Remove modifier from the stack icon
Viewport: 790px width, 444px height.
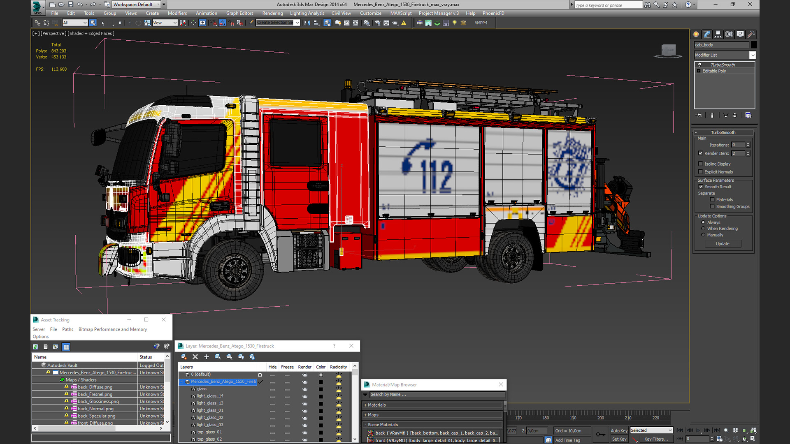(x=735, y=115)
